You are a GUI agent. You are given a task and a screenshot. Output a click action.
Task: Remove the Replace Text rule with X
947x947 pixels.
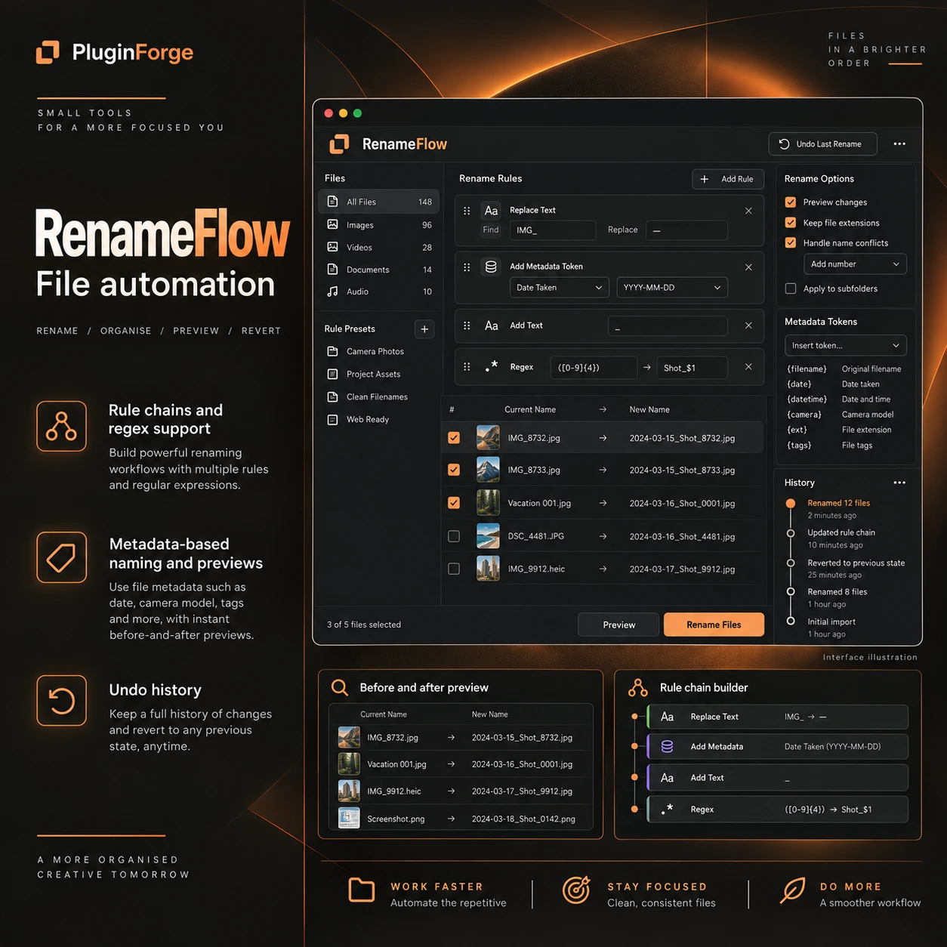pos(748,211)
